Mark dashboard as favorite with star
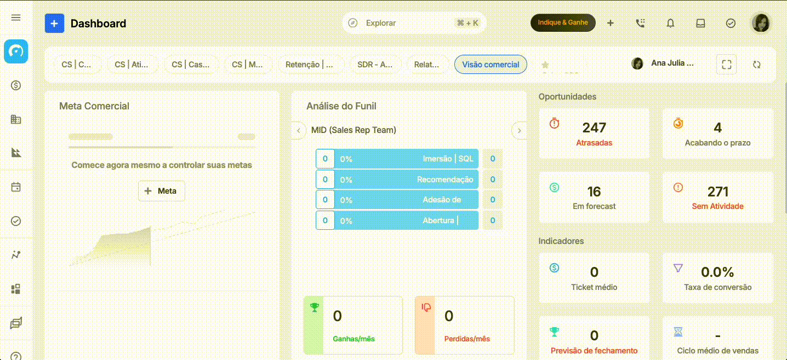787x360 pixels. click(545, 65)
